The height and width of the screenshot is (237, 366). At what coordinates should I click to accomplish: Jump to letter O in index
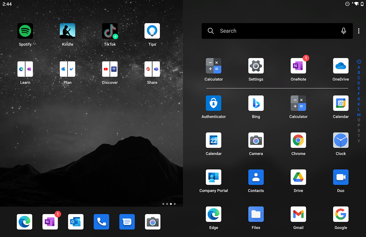pos(359,120)
